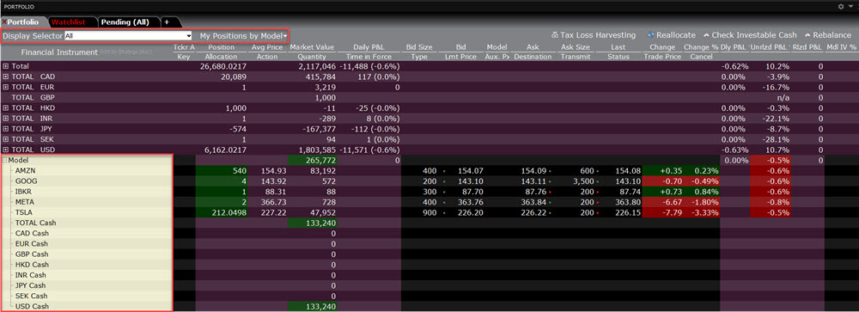The height and width of the screenshot is (312, 859).
Task: Open the Portfolio panel settings gear
Action: (x=841, y=6)
